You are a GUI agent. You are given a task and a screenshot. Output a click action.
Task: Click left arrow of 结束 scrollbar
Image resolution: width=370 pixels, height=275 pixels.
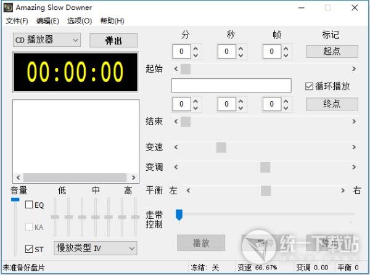coord(176,121)
